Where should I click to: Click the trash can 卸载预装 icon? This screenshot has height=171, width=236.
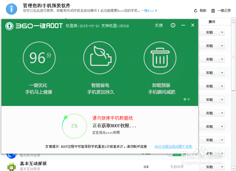pos(160,58)
